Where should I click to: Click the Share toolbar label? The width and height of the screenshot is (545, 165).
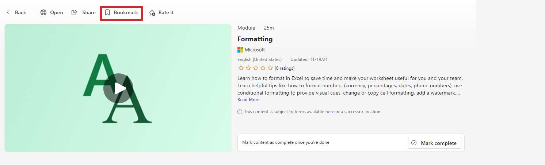tap(89, 12)
